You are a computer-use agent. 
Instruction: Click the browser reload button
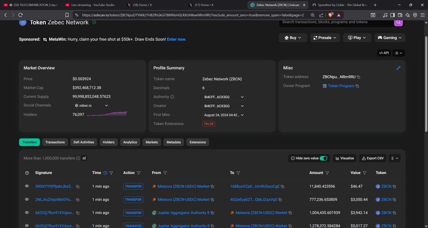(x=20, y=15)
